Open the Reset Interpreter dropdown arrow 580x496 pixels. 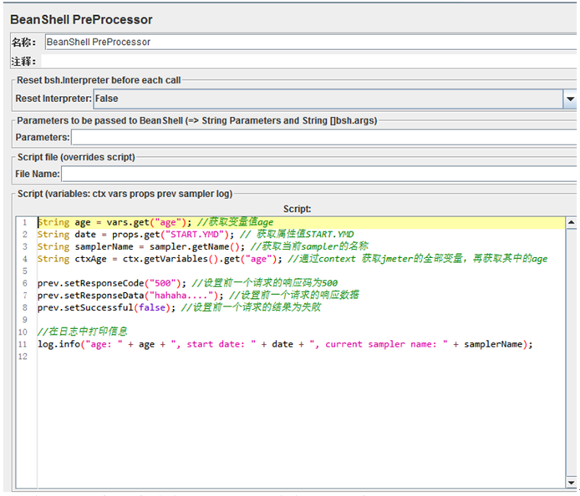570,99
